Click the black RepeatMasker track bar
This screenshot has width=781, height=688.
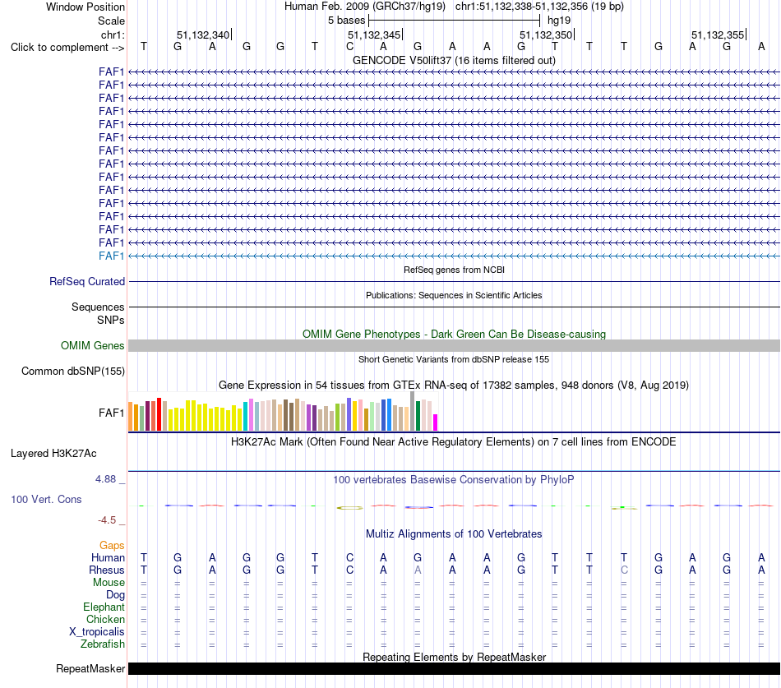454,668
